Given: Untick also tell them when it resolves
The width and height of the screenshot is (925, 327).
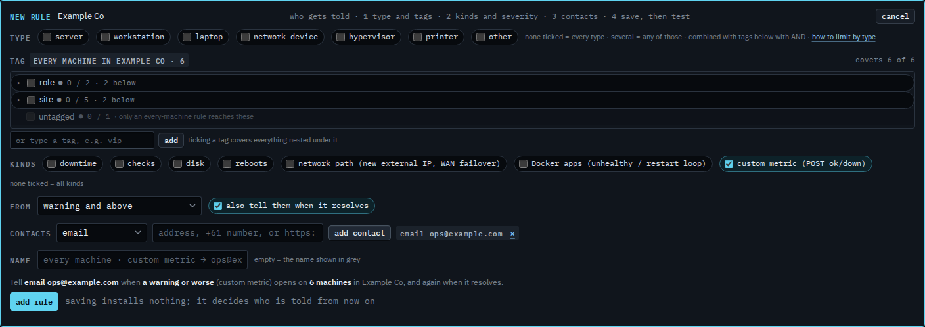Looking at the screenshot, I should click(217, 206).
